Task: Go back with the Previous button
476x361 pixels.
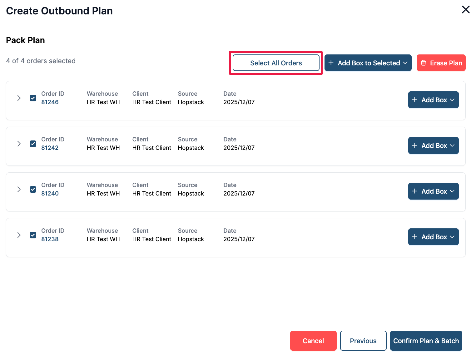Action: (x=363, y=341)
